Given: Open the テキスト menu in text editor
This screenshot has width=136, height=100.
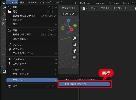Looking at the screenshot, I should click(105, 8).
